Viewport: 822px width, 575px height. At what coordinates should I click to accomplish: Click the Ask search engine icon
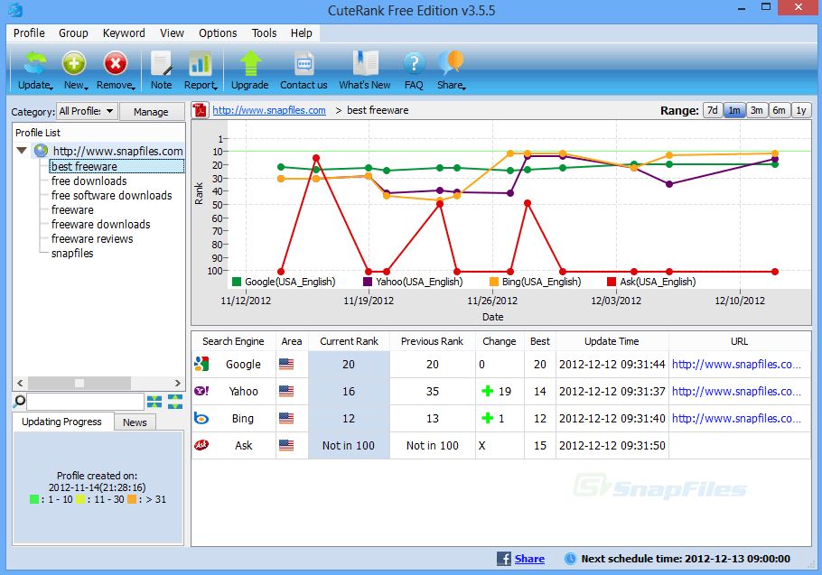[201, 445]
